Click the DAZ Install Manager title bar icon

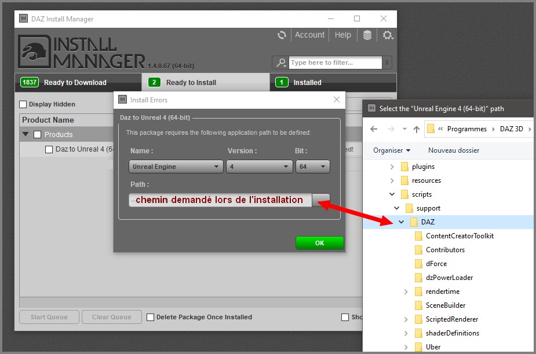tap(23, 19)
